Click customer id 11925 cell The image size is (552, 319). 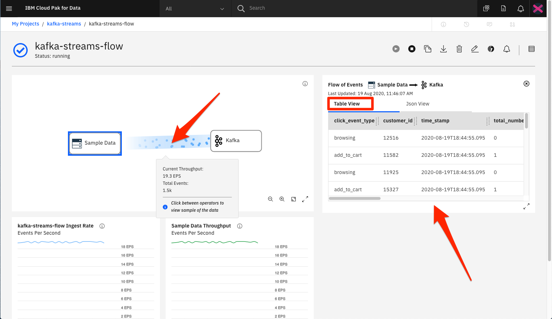click(x=391, y=172)
